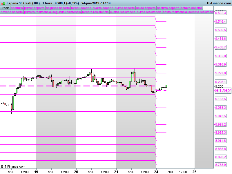Select the tercera resistencia label

[95, 12]
